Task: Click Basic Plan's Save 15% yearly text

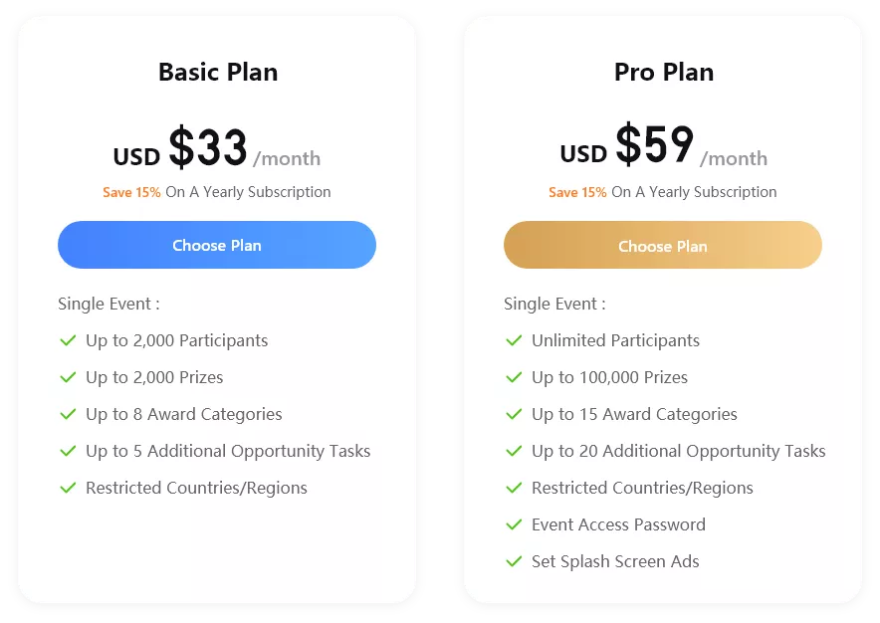Action: [x=217, y=192]
